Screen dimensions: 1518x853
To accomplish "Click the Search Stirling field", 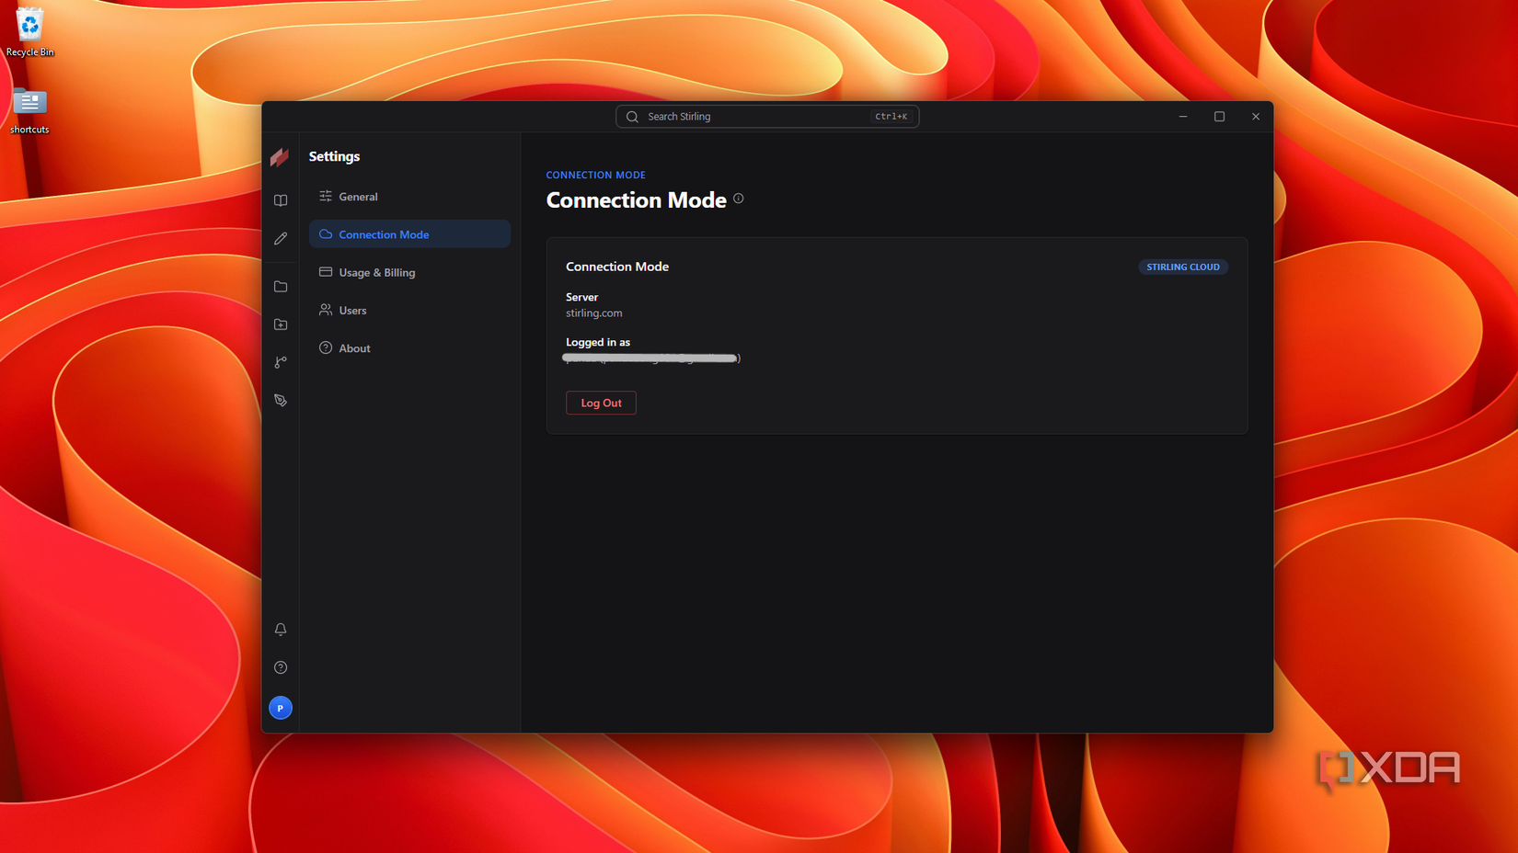I will 767,117.
